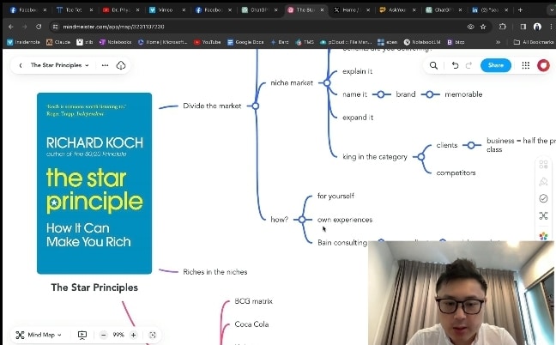Start presentation mode from bottom toolbar
This screenshot has width=556, height=345.
pos(82,335)
